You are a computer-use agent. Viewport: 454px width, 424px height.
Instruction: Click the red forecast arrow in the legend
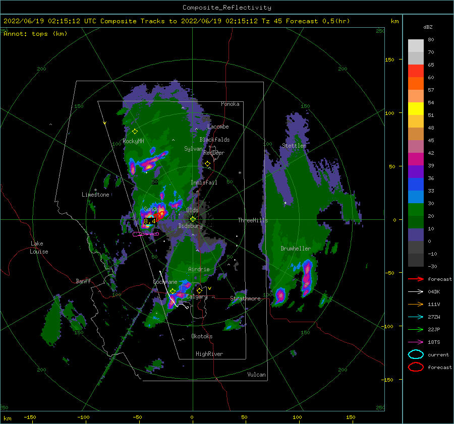pos(416,279)
